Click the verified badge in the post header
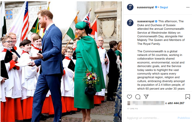 click(x=156, y=7)
